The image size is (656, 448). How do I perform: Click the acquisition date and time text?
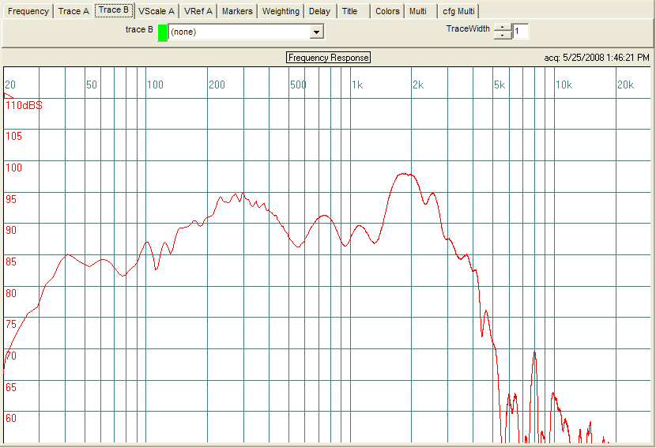(x=597, y=58)
